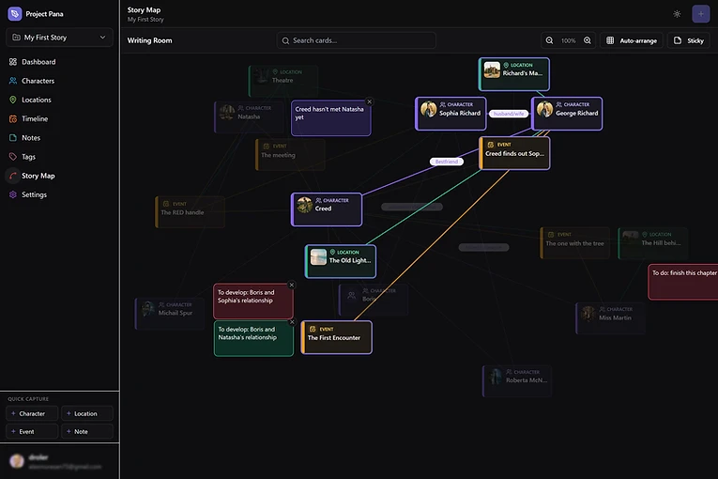Auto-arrange the cards

(632, 40)
